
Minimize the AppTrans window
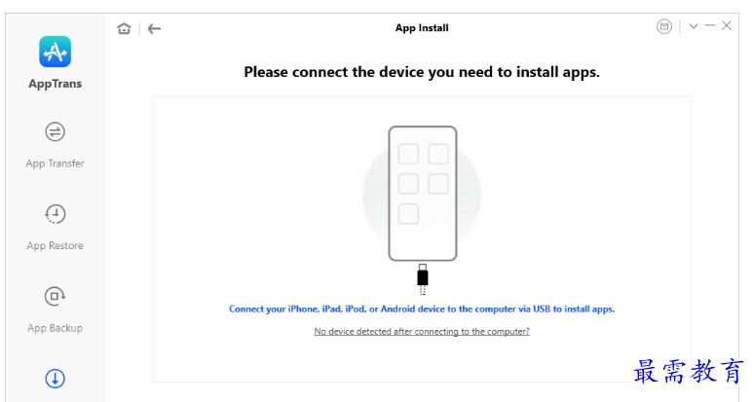(710, 26)
